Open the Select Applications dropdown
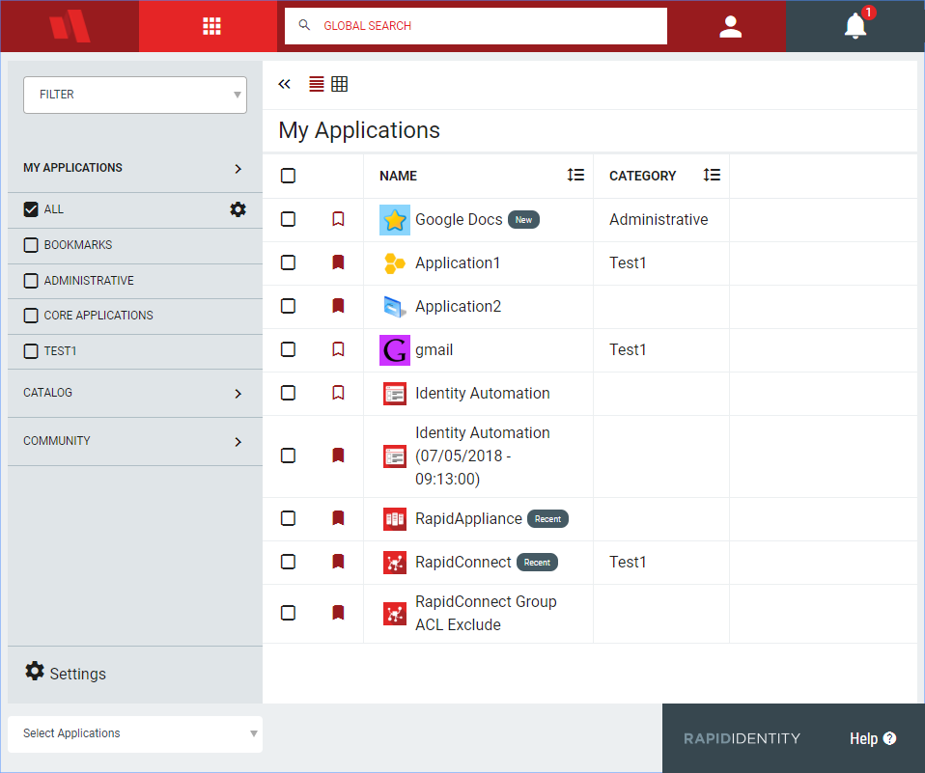 pyautogui.click(x=135, y=733)
